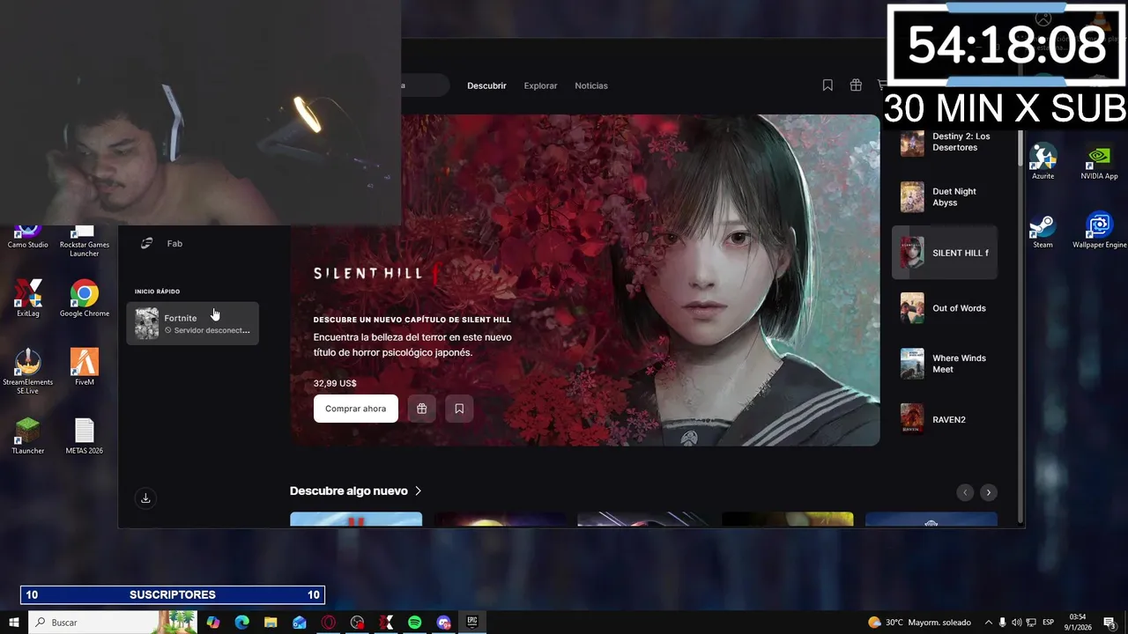Open Fab in the Epic sidebar
Screen dimensions: 1128x634
coord(174,243)
